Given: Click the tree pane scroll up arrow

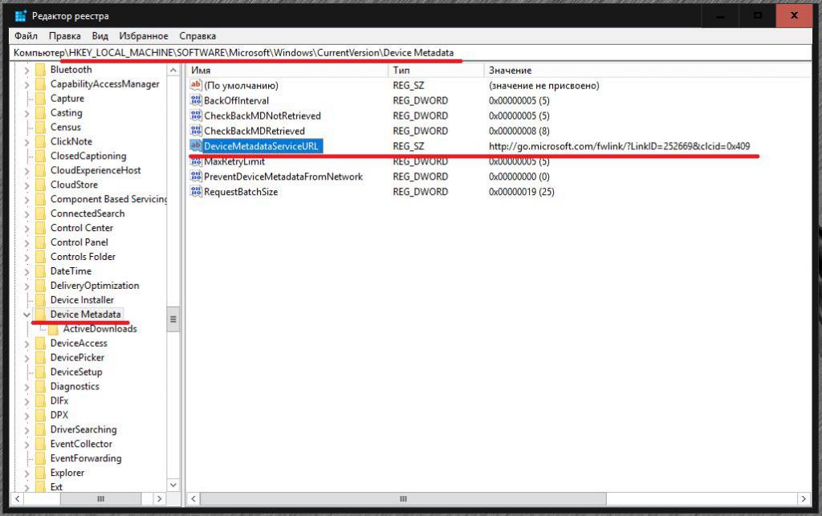Looking at the screenshot, I should coord(173,70).
